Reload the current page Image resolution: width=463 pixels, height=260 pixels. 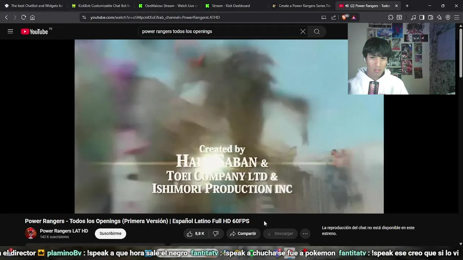(24, 17)
